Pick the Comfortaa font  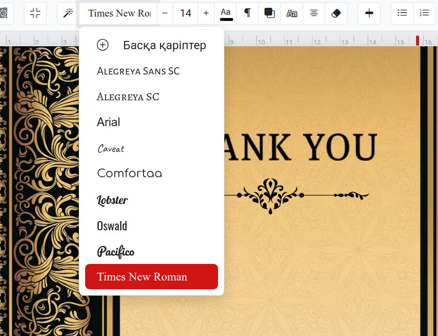click(152, 173)
